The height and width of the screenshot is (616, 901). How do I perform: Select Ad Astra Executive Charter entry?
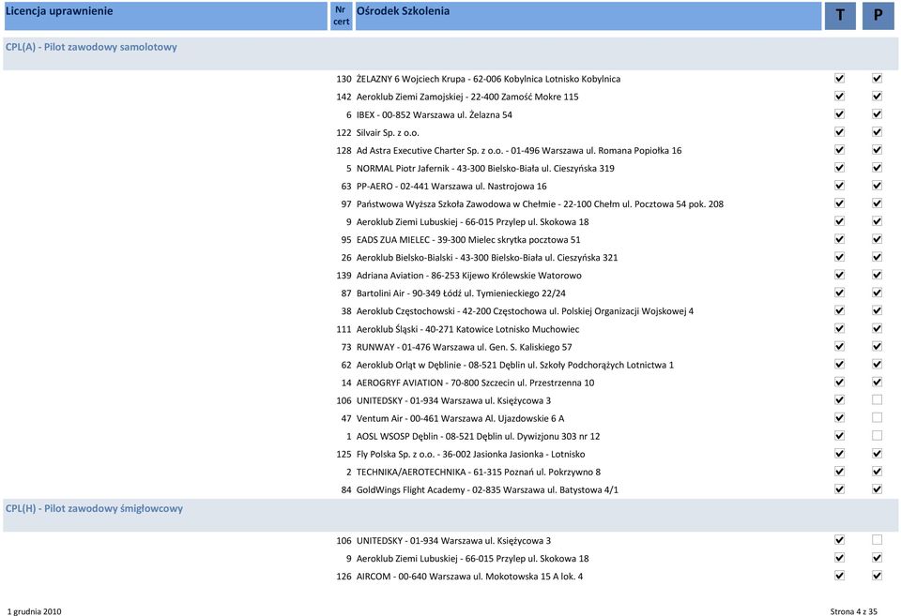tap(519, 150)
